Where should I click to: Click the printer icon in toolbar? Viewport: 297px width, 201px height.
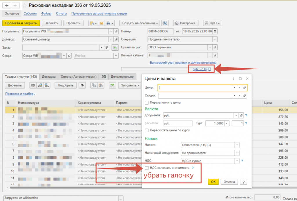pos(108,23)
